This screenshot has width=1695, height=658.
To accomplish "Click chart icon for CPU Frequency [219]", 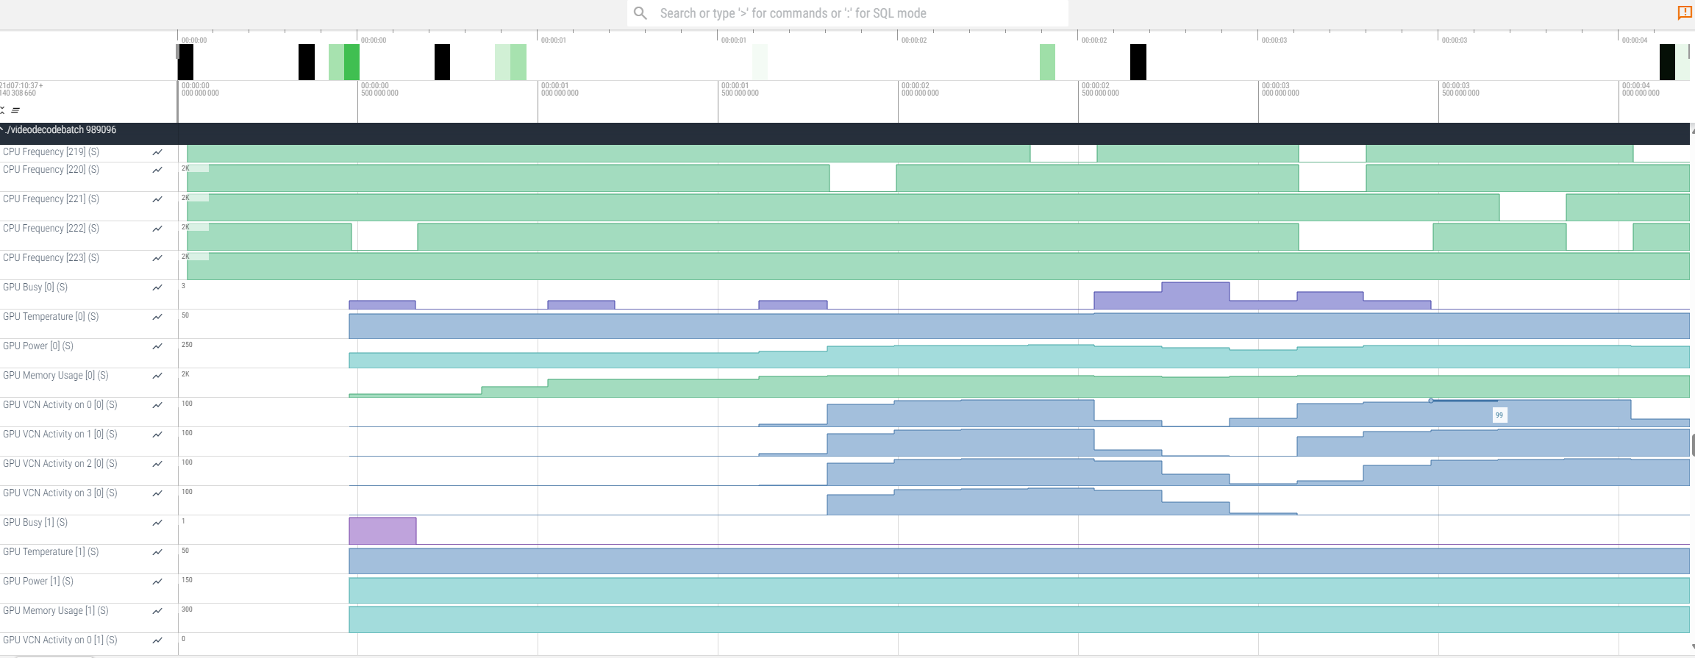I will (157, 152).
